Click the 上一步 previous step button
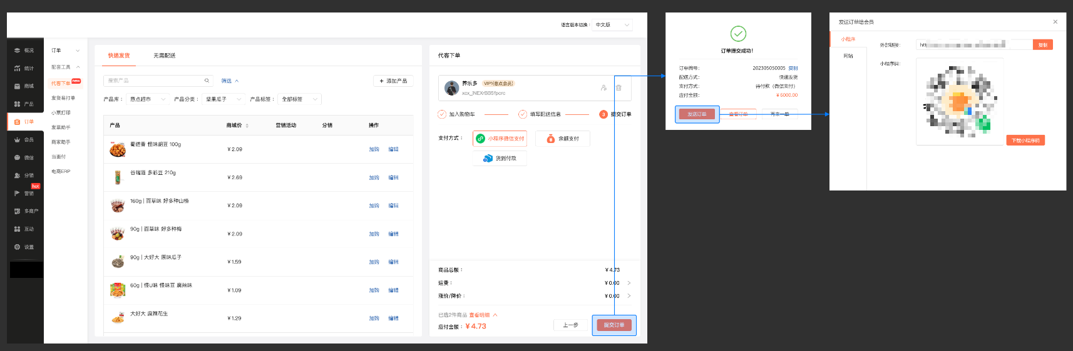 coord(570,325)
